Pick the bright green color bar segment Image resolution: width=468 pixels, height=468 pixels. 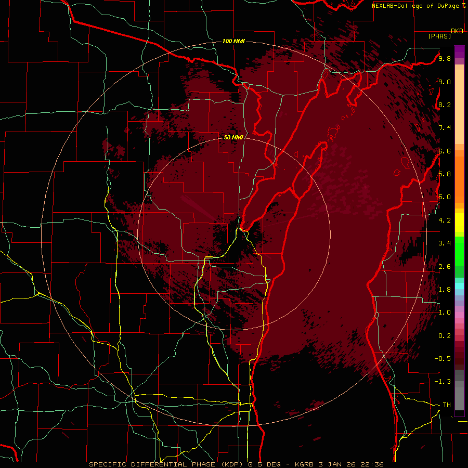click(459, 251)
